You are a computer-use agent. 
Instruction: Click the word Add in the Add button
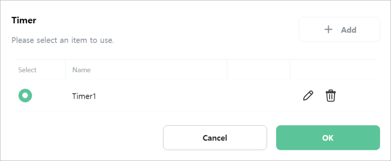tap(349, 30)
